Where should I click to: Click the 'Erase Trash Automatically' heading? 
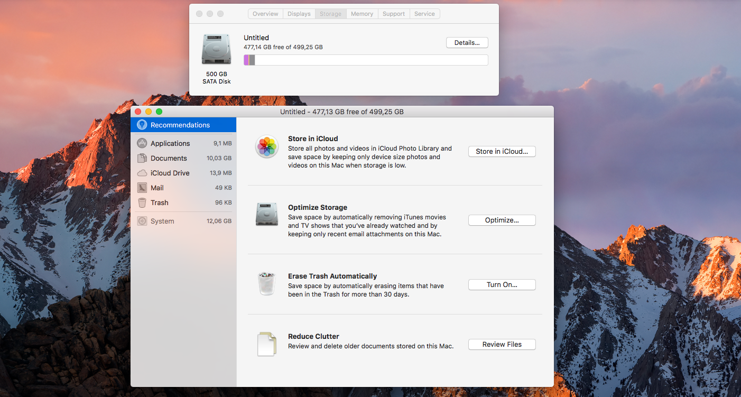(332, 276)
